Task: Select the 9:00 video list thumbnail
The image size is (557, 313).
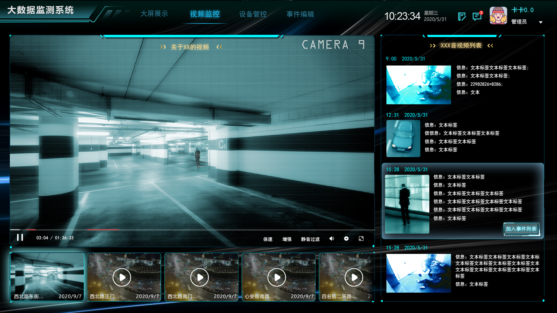Action: click(x=418, y=85)
